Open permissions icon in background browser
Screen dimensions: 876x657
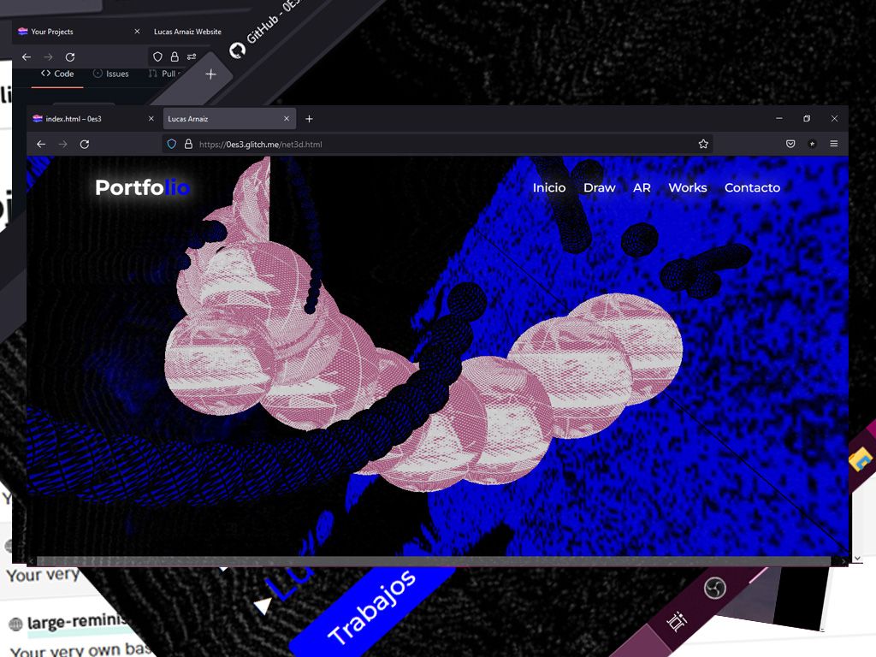tap(192, 57)
